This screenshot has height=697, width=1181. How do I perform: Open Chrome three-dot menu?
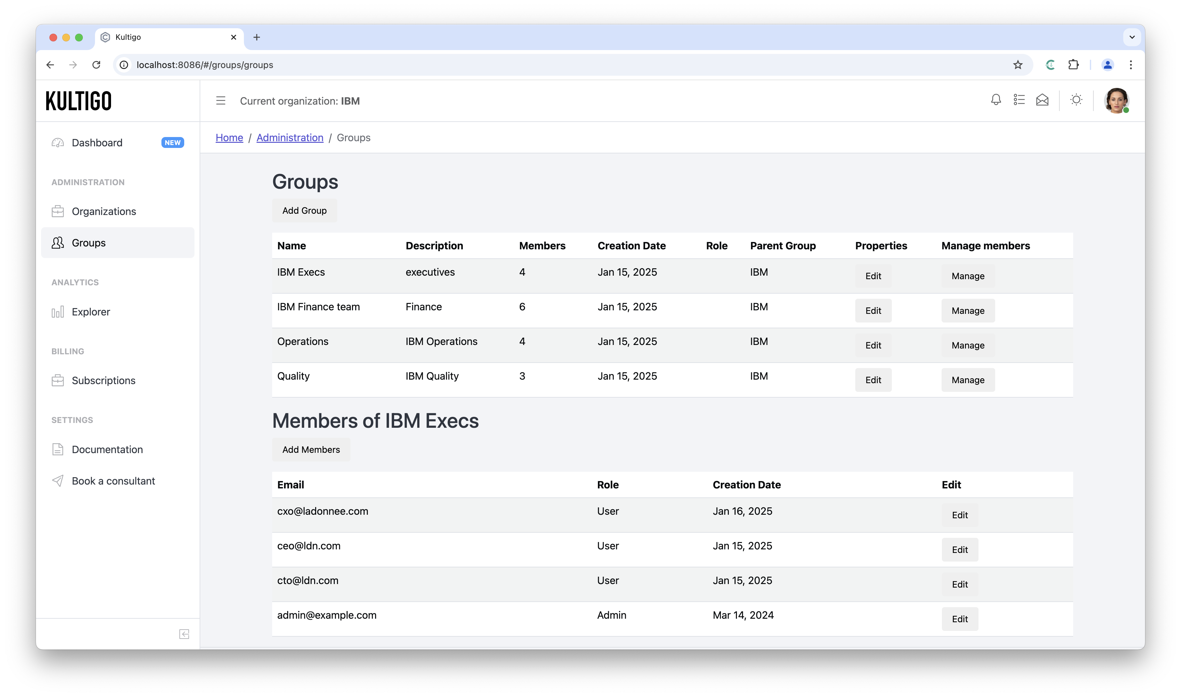pyautogui.click(x=1131, y=65)
